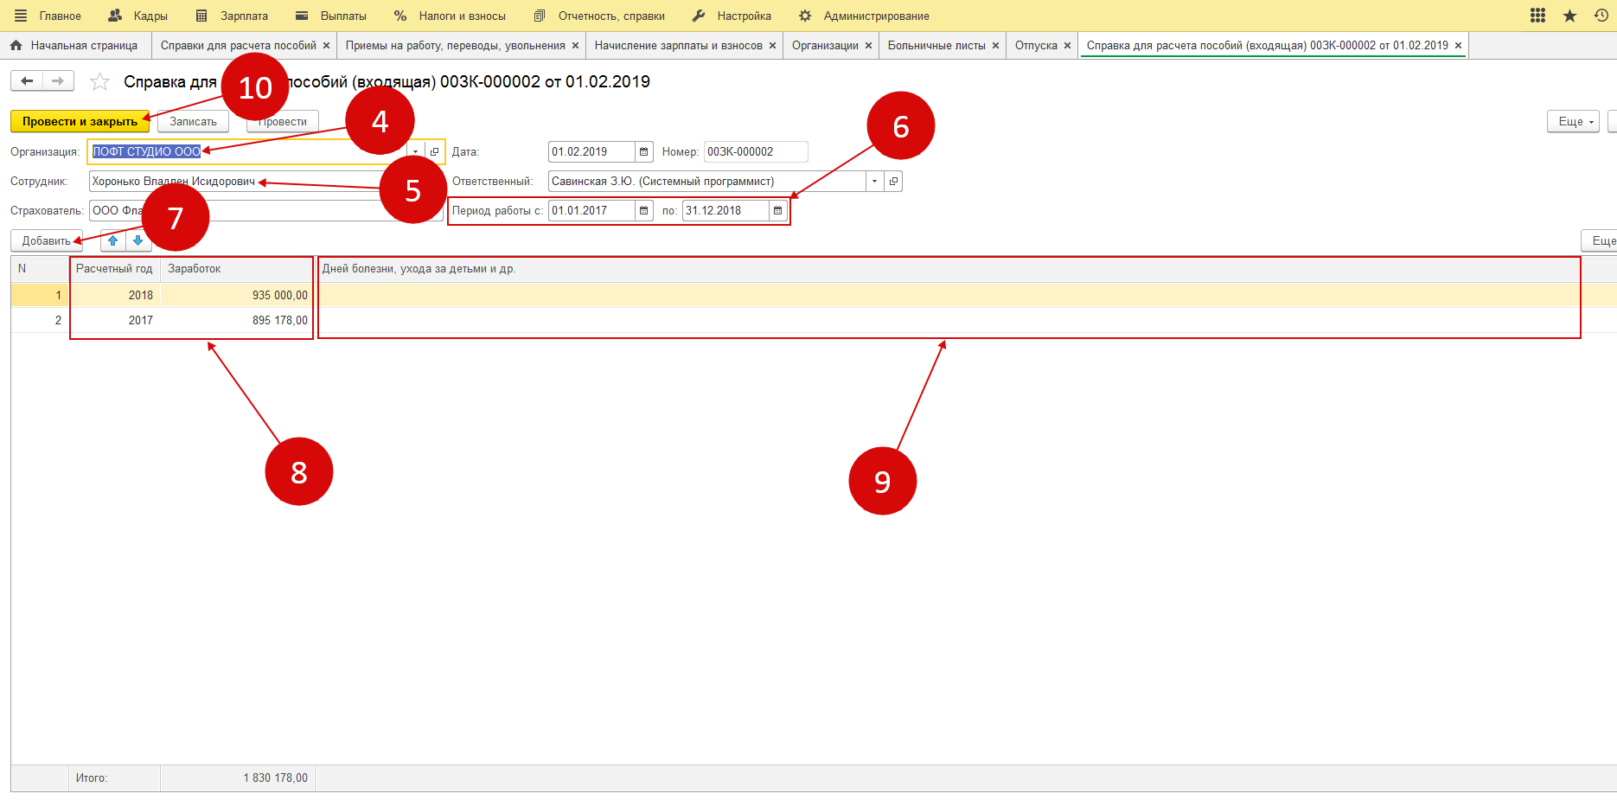Add document to favorites star
Viewport: 1617px width, 800px height.
tap(100, 82)
